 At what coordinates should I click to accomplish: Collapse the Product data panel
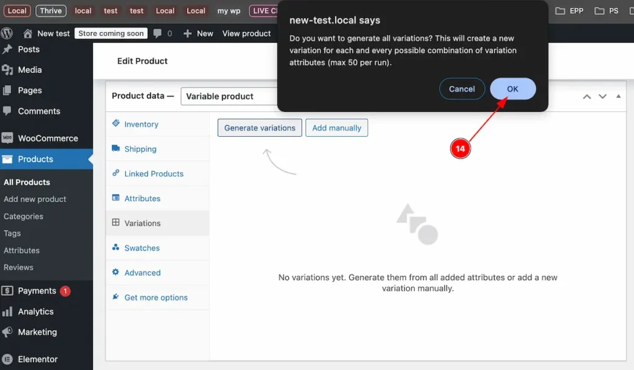click(x=619, y=96)
